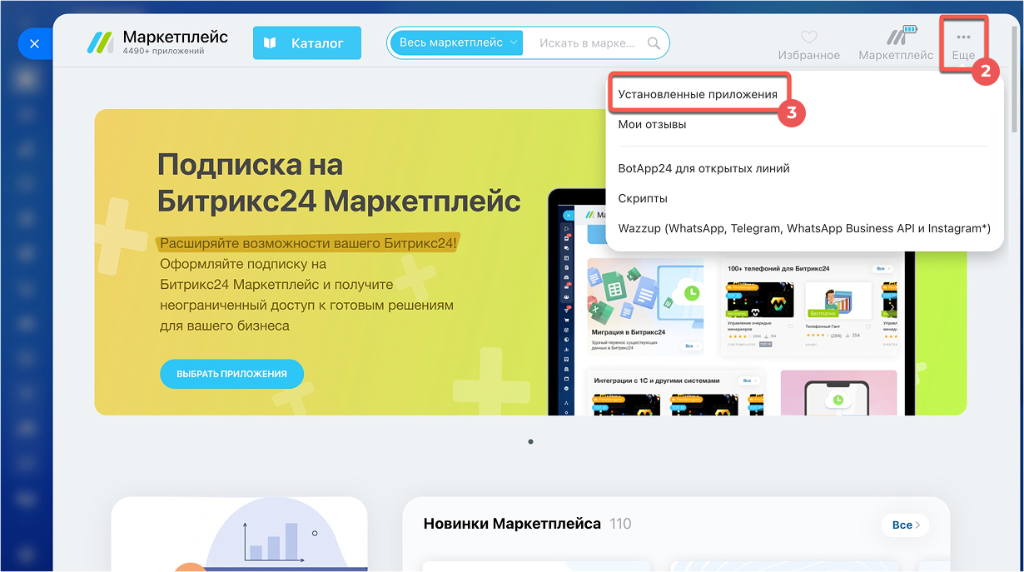Click the search magnifying glass icon

click(654, 43)
